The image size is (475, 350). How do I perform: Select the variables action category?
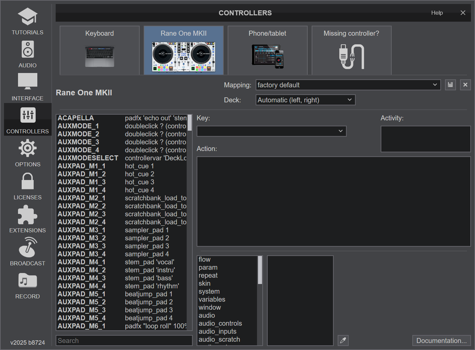click(x=227, y=299)
